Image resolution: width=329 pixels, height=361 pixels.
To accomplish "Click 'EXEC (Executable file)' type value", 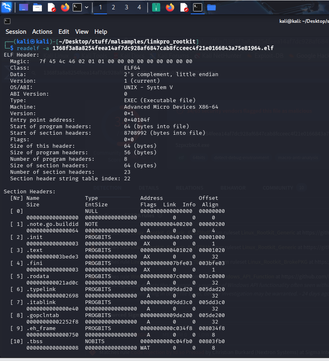I will point(160,100).
